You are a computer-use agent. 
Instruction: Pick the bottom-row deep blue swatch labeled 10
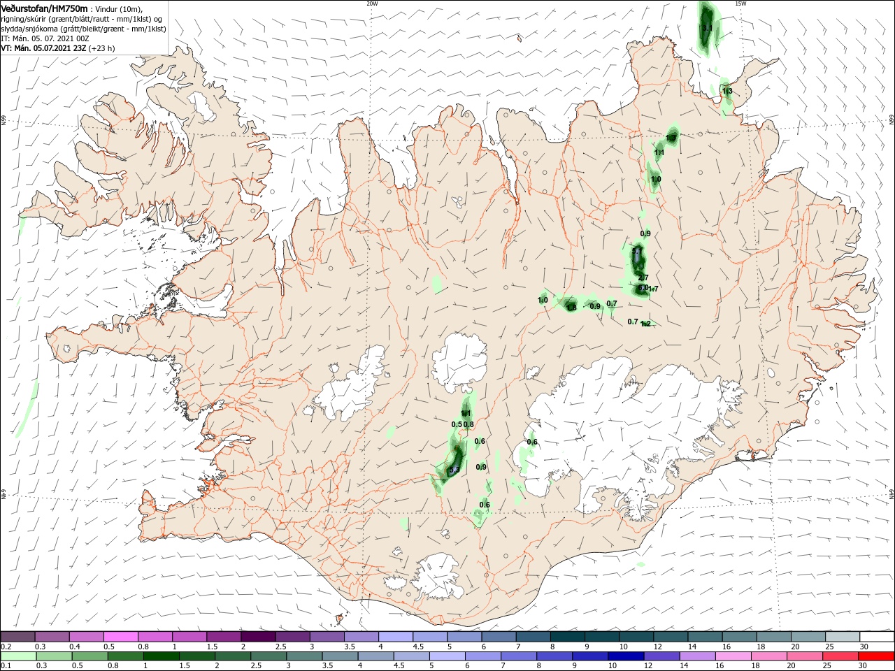tap(626, 656)
